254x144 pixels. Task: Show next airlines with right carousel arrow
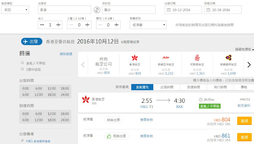click(249, 65)
